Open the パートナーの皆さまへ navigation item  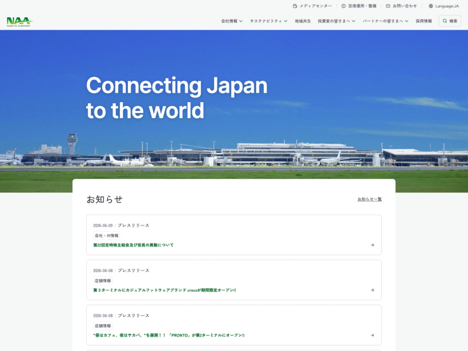[386, 21]
